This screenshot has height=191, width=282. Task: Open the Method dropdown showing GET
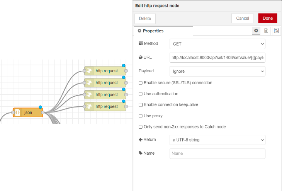217,44
